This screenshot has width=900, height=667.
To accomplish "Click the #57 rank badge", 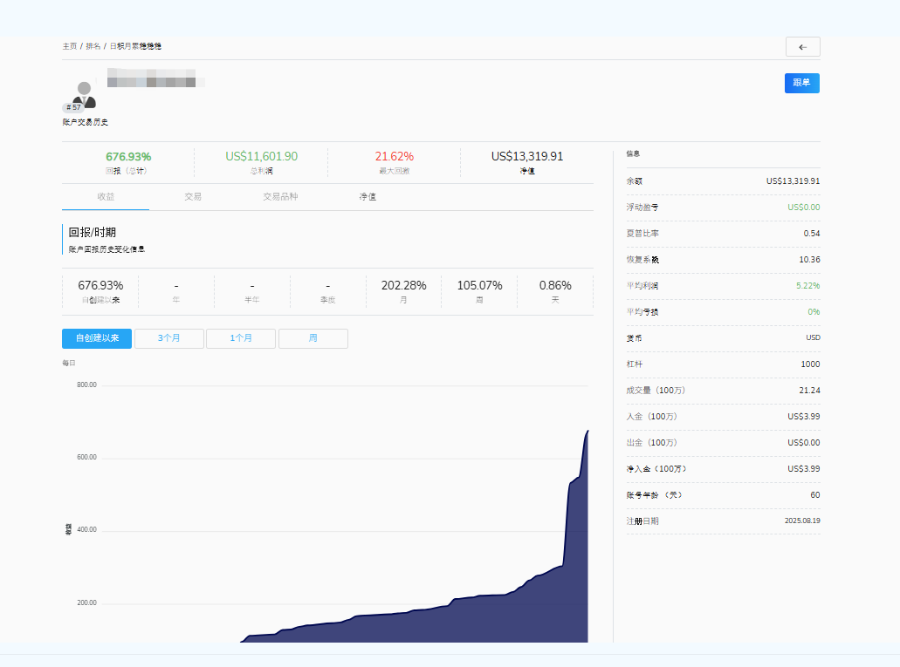I will coord(73,107).
